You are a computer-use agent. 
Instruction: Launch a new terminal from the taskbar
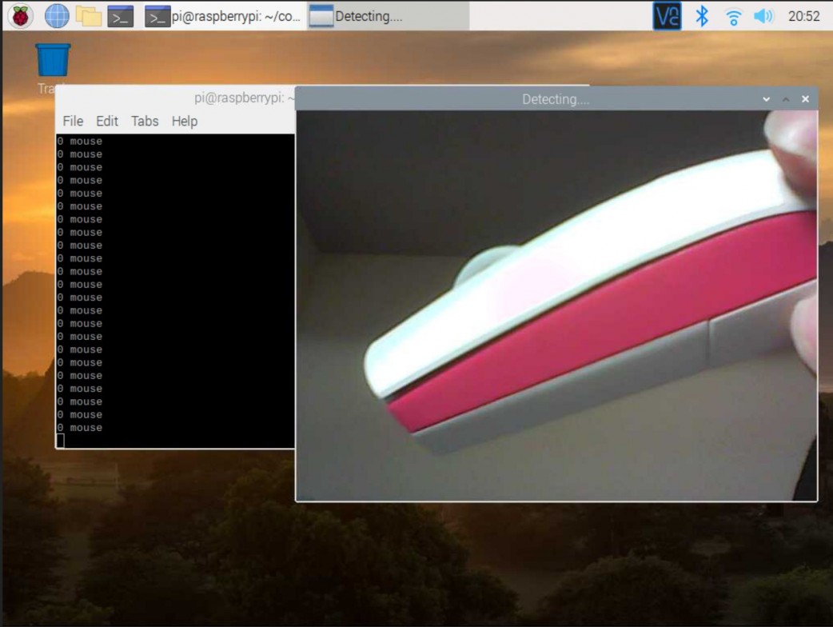coord(120,15)
